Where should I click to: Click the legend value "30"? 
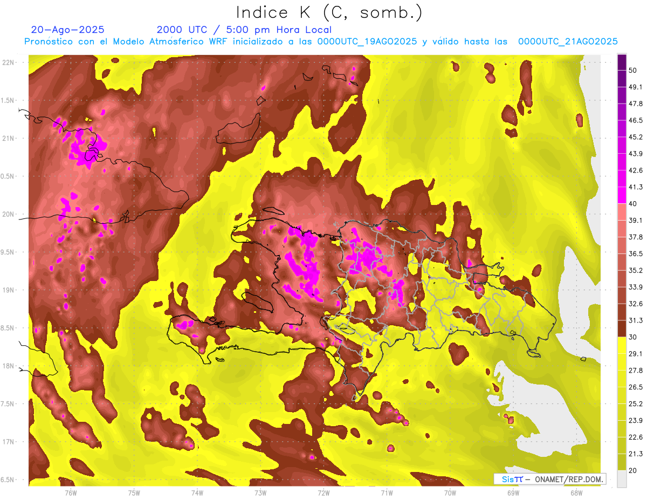pos(634,337)
